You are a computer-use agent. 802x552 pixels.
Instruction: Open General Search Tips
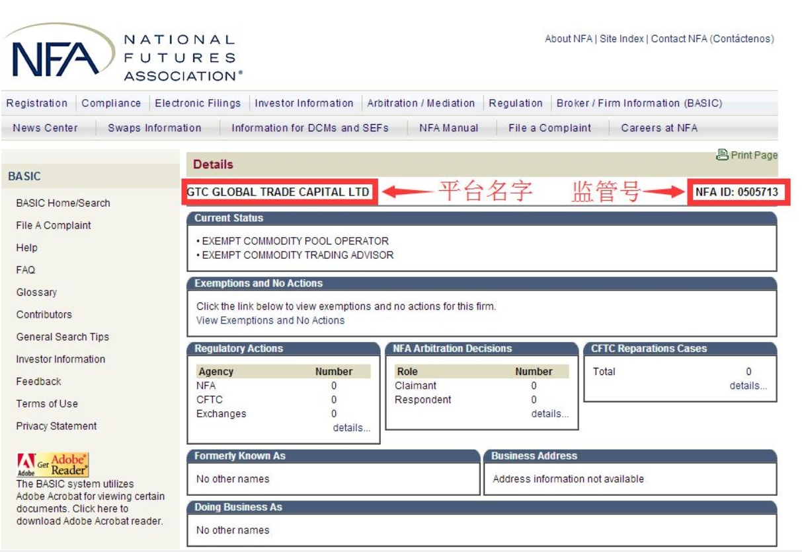[63, 337]
